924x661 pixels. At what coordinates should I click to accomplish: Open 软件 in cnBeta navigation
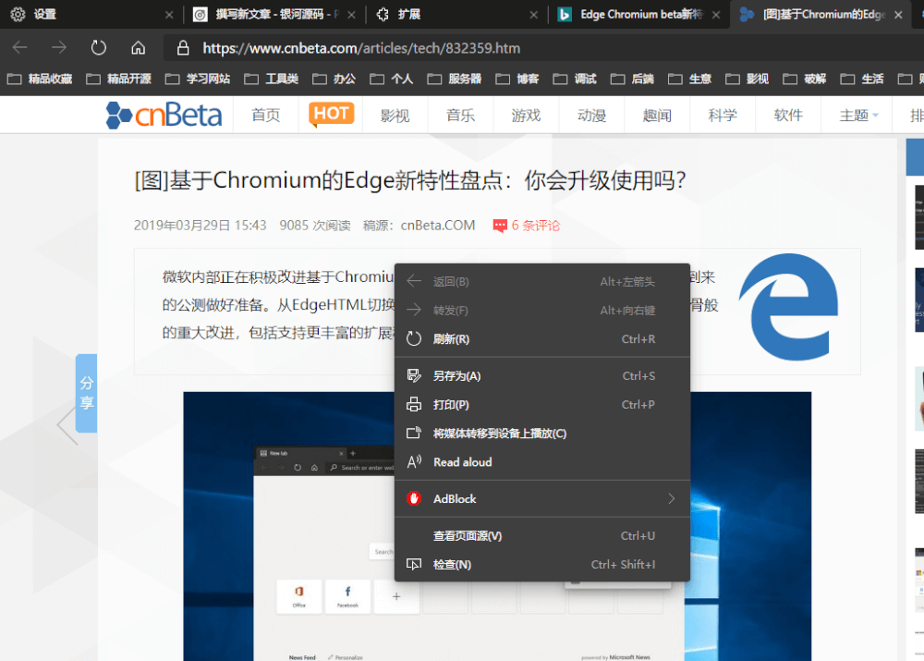pyautogui.click(x=788, y=116)
